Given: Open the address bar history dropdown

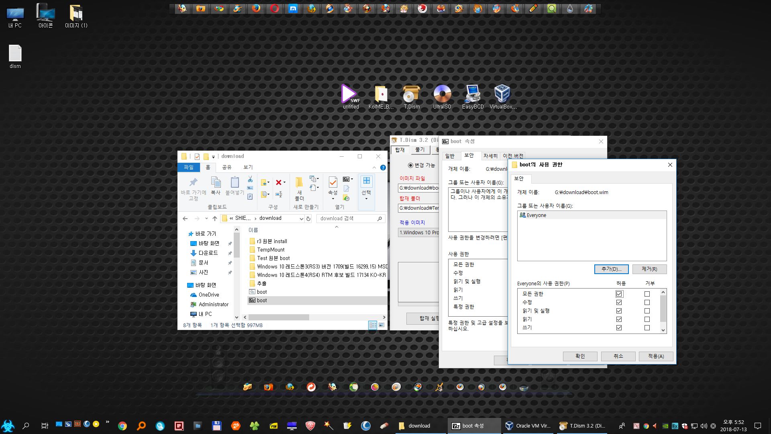Looking at the screenshot, I should tap(301, 219).
